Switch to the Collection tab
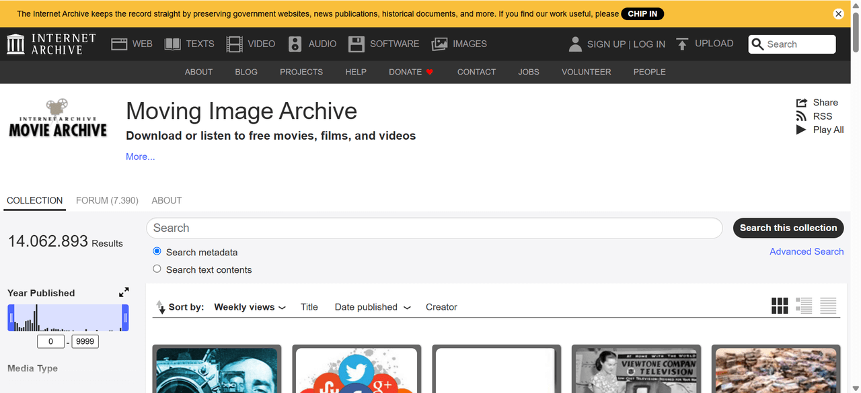The width and height of the screenshot is (861, 393). click(x=35, y=200)
